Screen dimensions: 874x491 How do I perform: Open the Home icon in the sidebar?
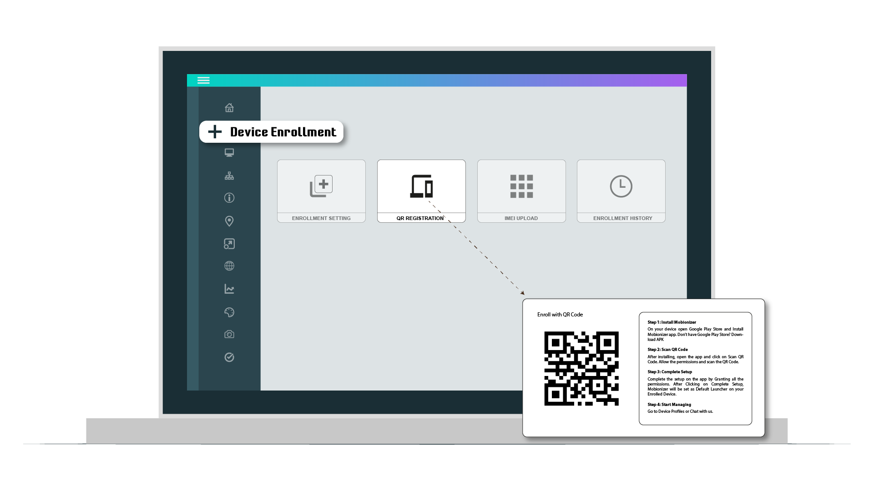pyautogui.click(x=229, y=108)
